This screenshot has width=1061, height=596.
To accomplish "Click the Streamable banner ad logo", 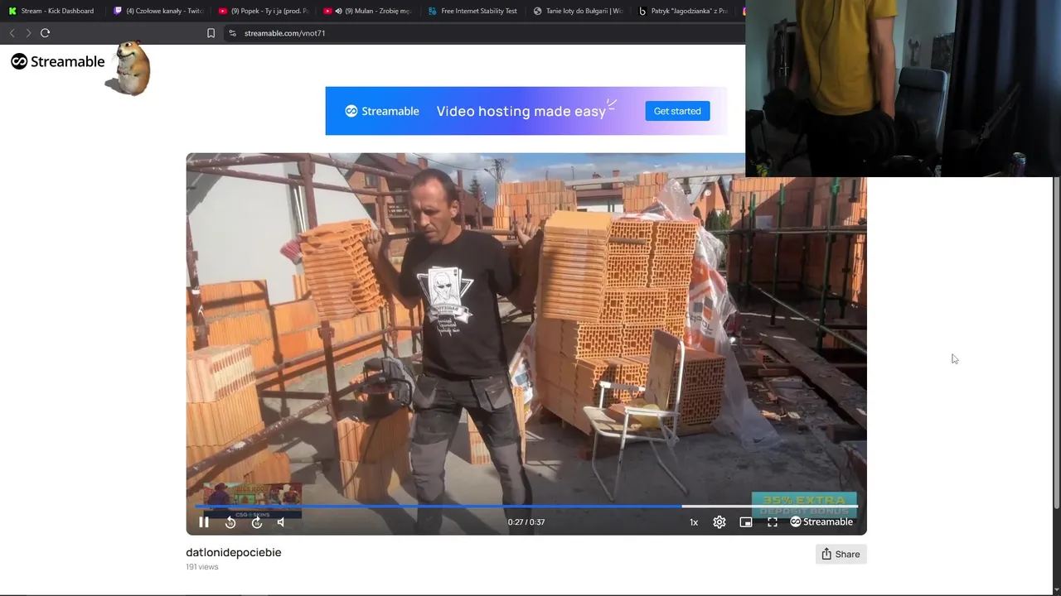I will coord(382,111).
